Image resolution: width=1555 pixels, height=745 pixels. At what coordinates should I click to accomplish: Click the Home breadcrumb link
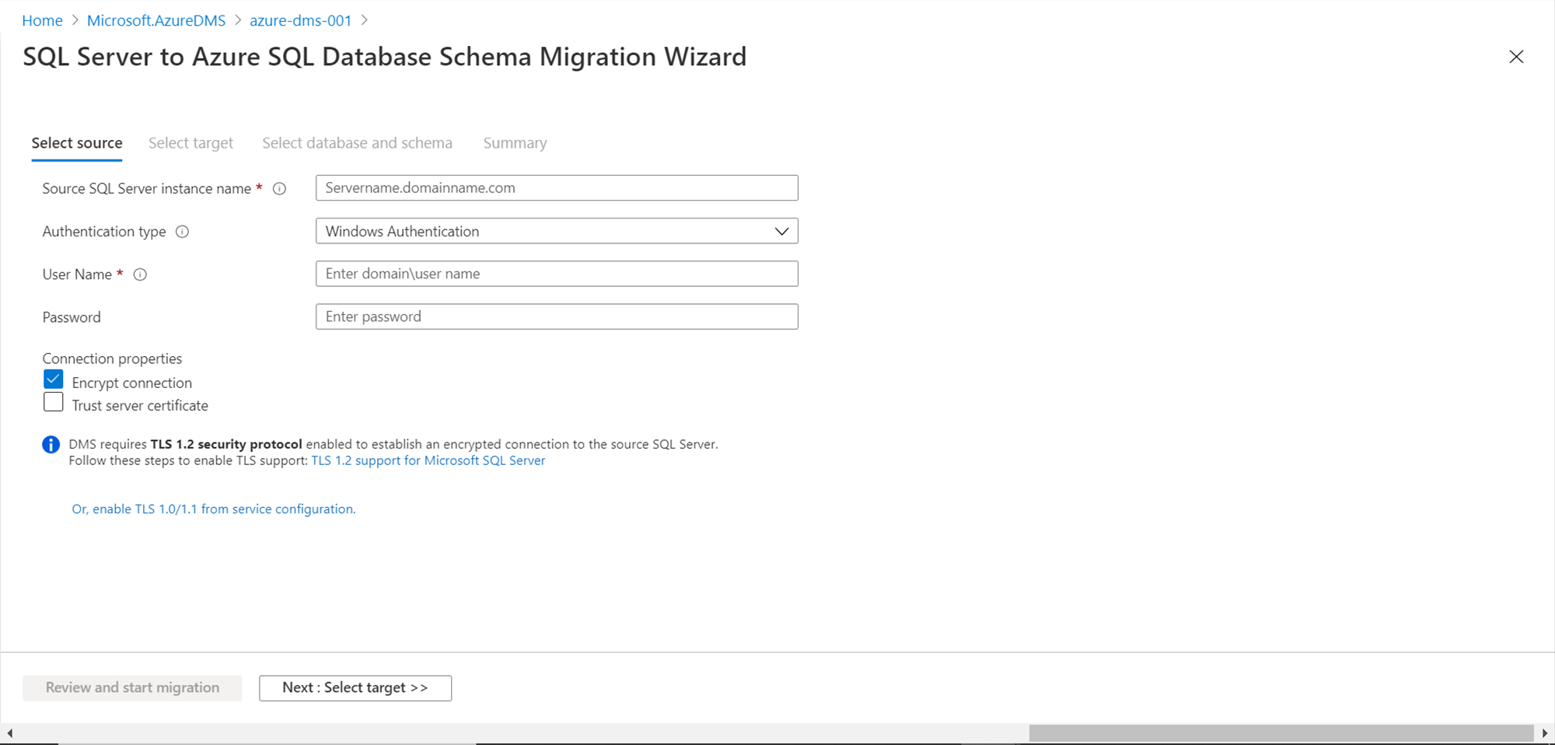(x=42, y=21)
